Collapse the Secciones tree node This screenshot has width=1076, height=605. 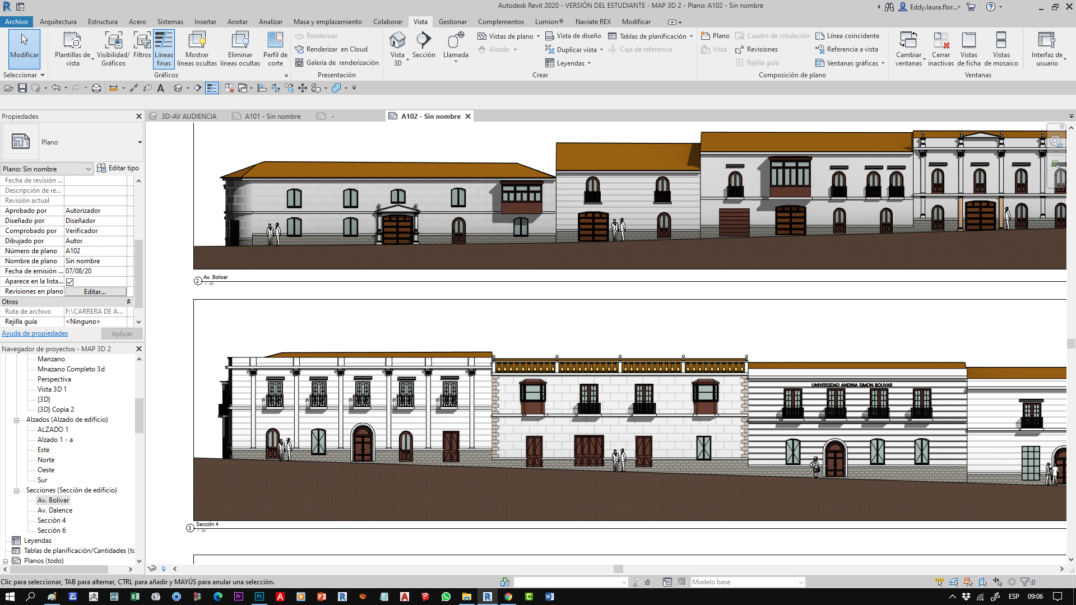(x=17, y=491)
